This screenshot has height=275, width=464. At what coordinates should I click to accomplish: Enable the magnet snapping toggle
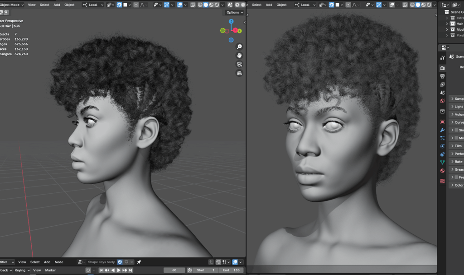click(x=119, y=5)
